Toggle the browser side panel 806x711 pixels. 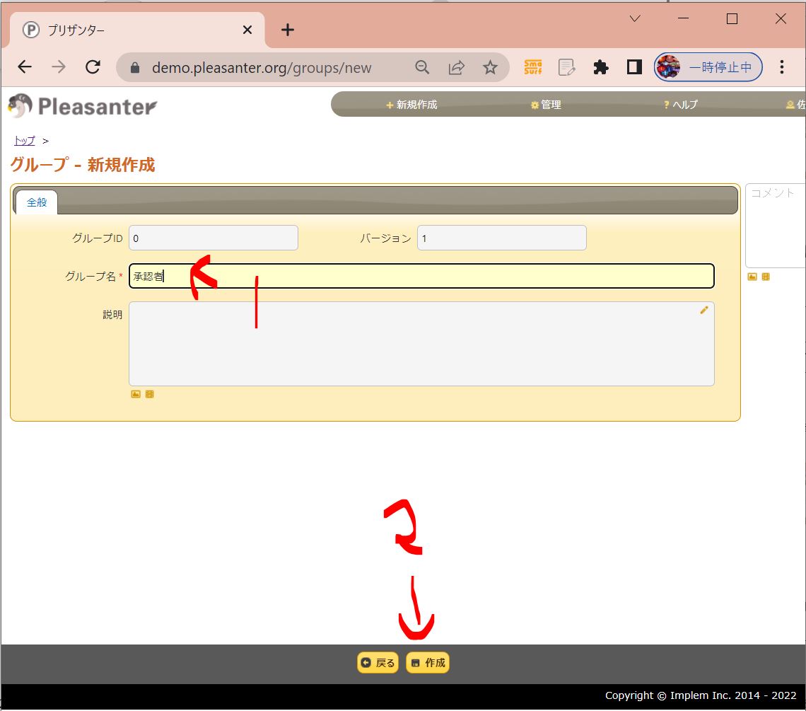click(x=634, y=67)
